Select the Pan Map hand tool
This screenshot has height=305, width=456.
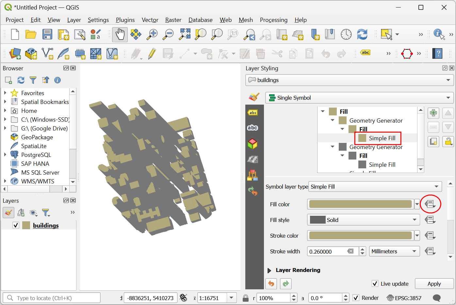120,34
